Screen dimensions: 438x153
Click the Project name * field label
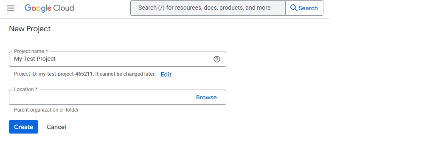(x=31, y=52)
